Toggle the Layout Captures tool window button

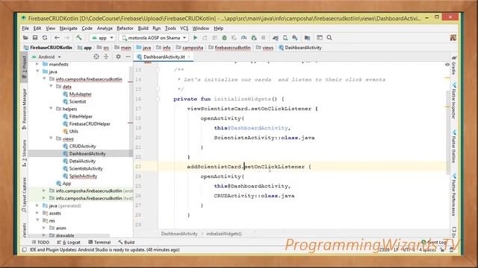(25, 194)
